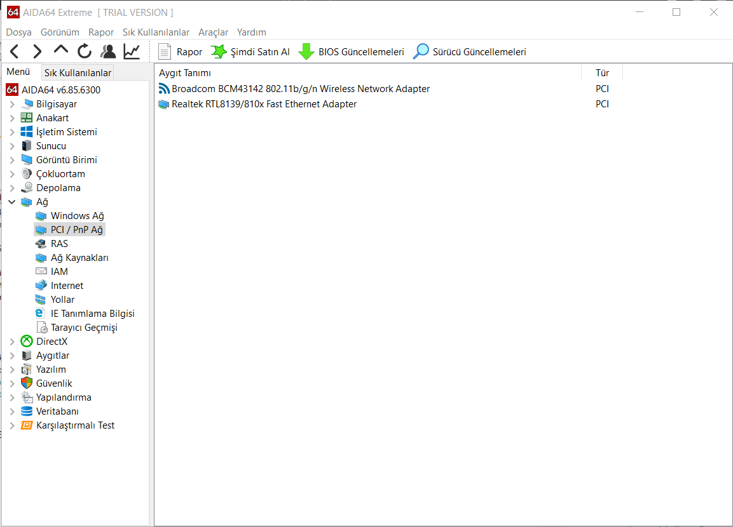The image size is (733, 527).
Task: Collapse the Ağ tree node
Action: (12, 202)
